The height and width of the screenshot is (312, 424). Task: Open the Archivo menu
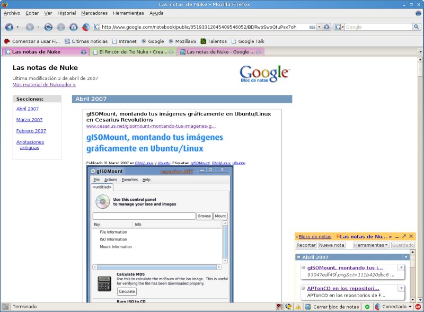(12, 13)
